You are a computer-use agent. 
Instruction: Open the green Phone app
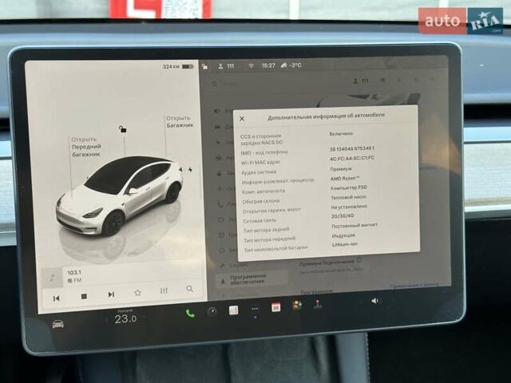coord(190,314)
